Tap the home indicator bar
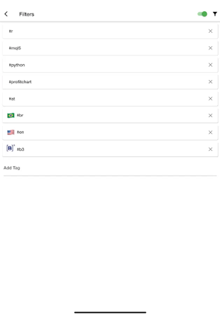The image size is (220, 315). click(x=110, y=312)
